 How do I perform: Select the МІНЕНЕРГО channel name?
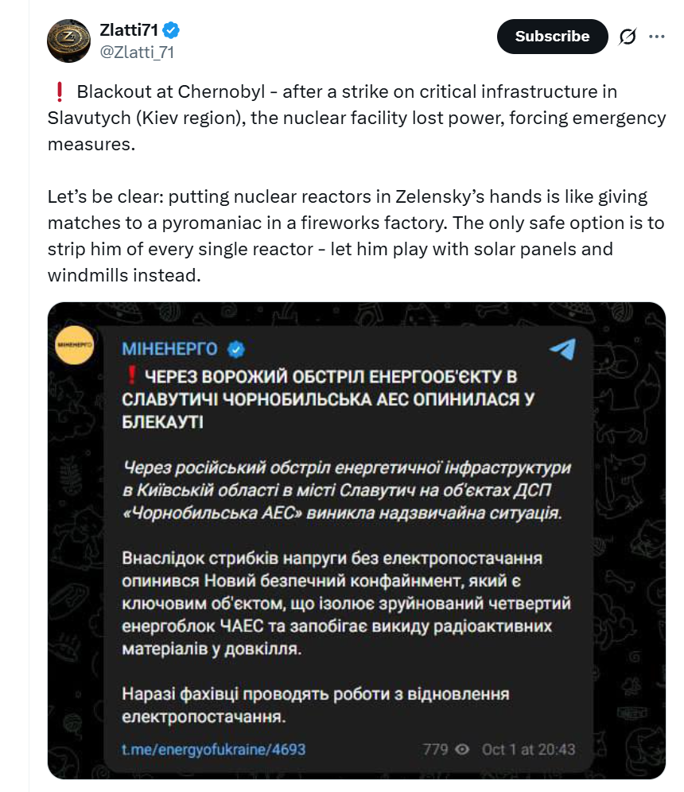click(170, 348)
